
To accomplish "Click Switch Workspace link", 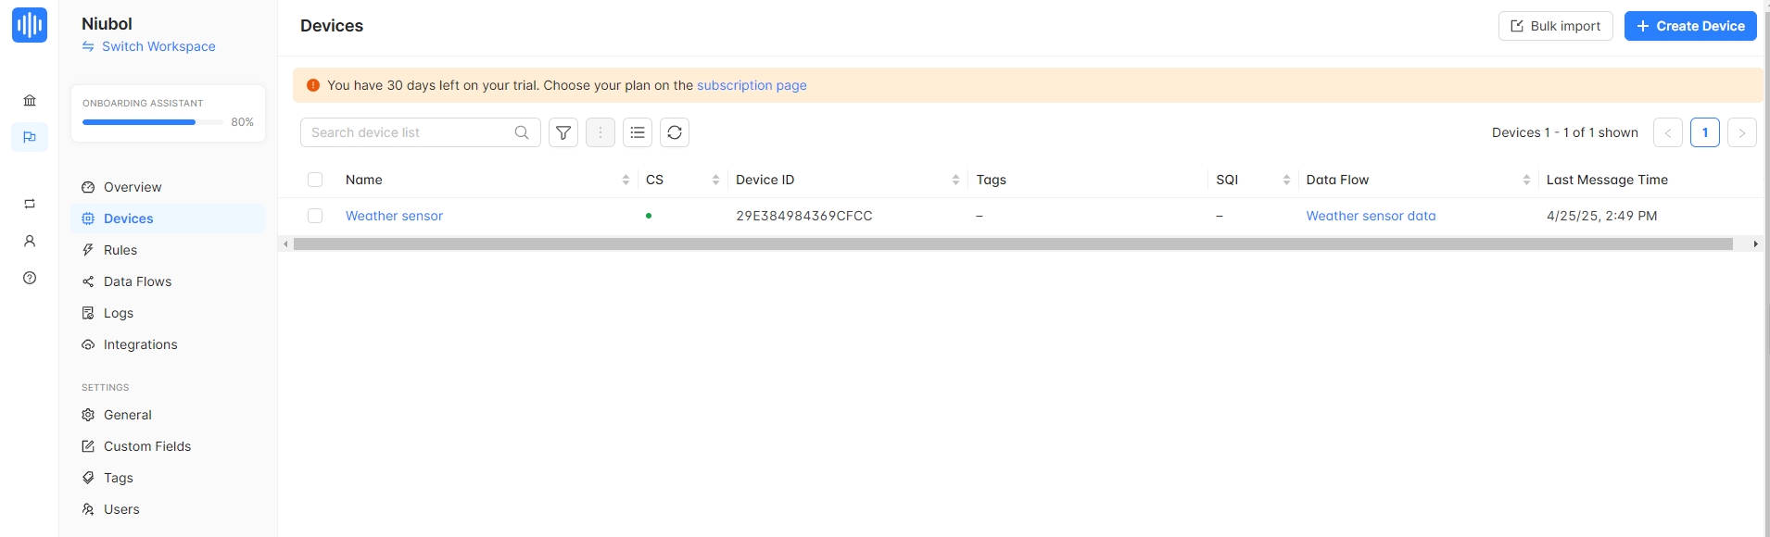I will [x=148, y=46].
